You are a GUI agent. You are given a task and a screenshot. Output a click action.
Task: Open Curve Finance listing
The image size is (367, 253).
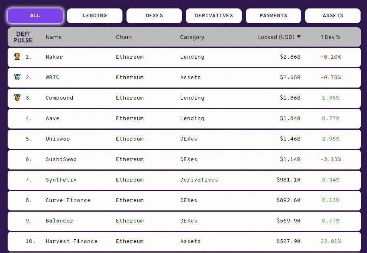[x=184, y=200]
